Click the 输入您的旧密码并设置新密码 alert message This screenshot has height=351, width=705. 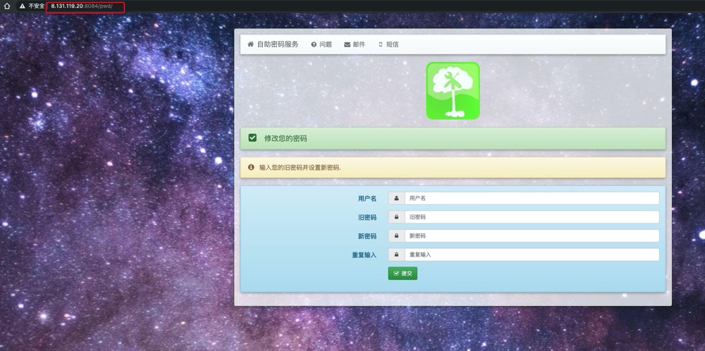[300, 168]
